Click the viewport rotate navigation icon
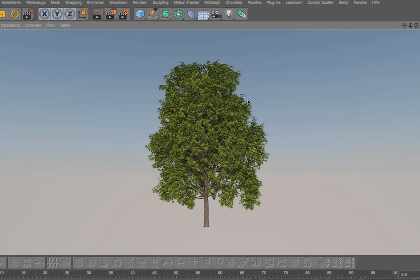This screenshot has width=420, height=280. [416, 25]
